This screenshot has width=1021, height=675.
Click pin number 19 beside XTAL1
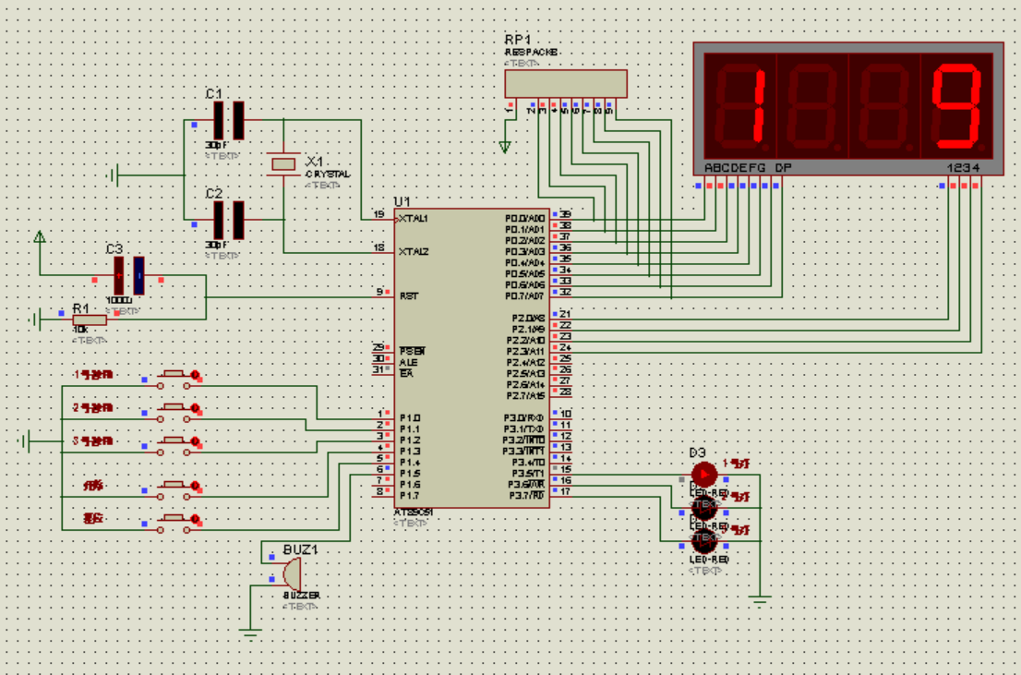tap(378, 214)
